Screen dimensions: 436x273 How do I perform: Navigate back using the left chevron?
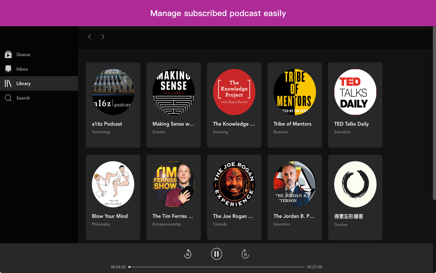pyautogui.click(x=90, y=37)
